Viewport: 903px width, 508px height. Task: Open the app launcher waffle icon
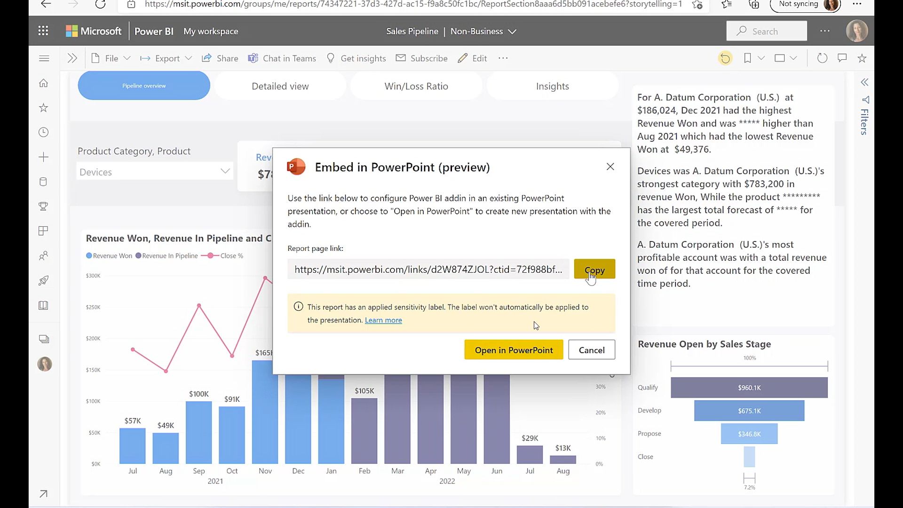coord(43,31)
